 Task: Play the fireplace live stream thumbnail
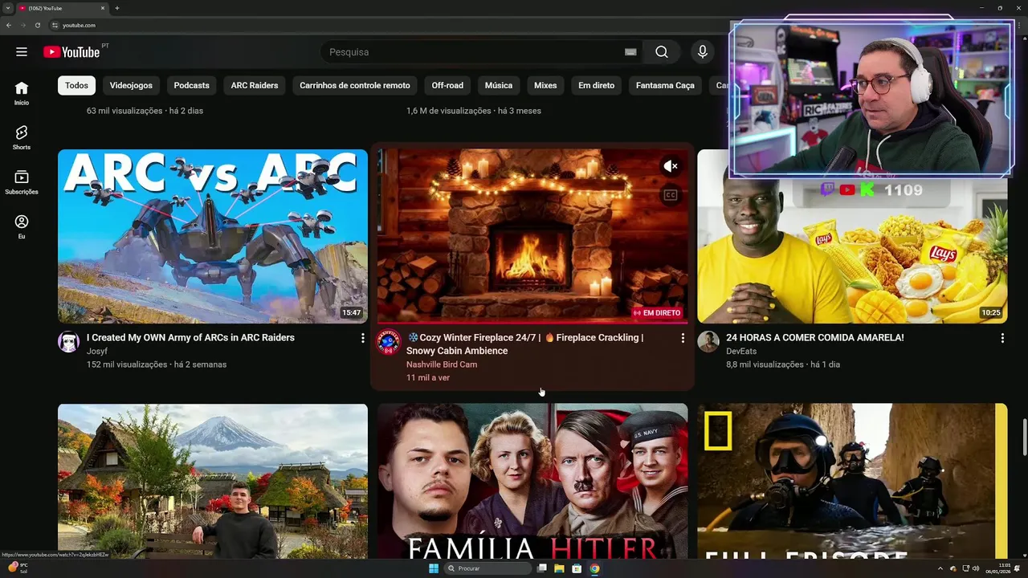point(532,236)
